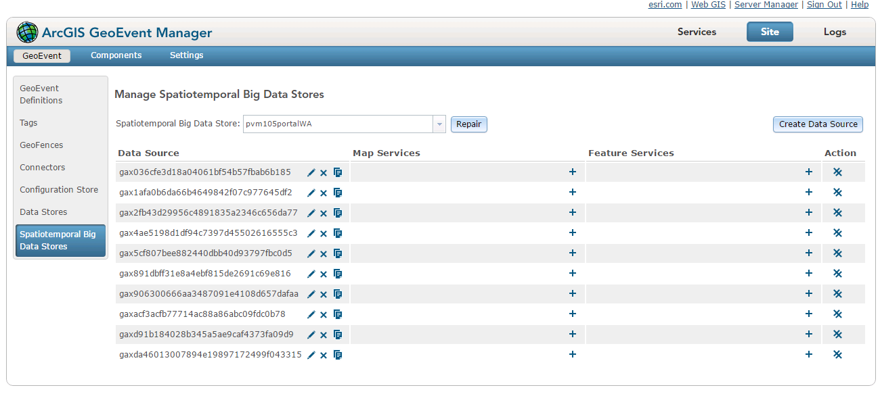Click Action icon for gax906300666aa3487091e4108d657dafaa
This screenshot has width=880, height=394.
coord(837,293)
